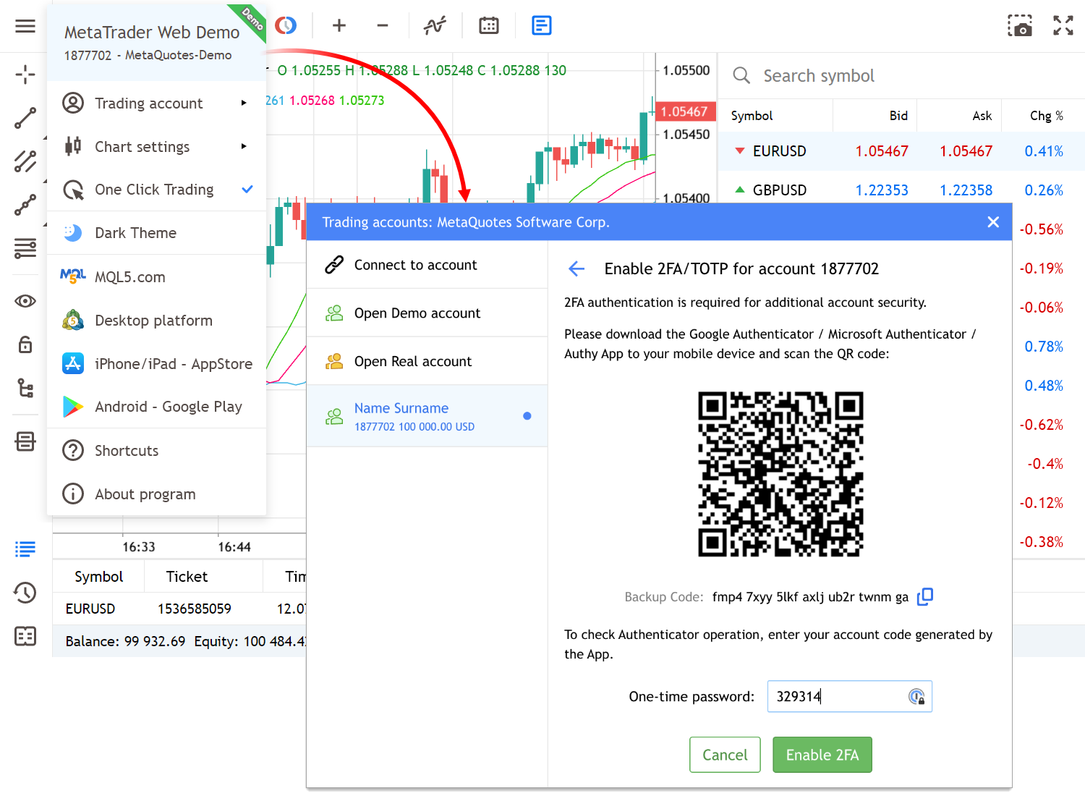
Task: Click the one-time password input field
Action: point(839,696)
